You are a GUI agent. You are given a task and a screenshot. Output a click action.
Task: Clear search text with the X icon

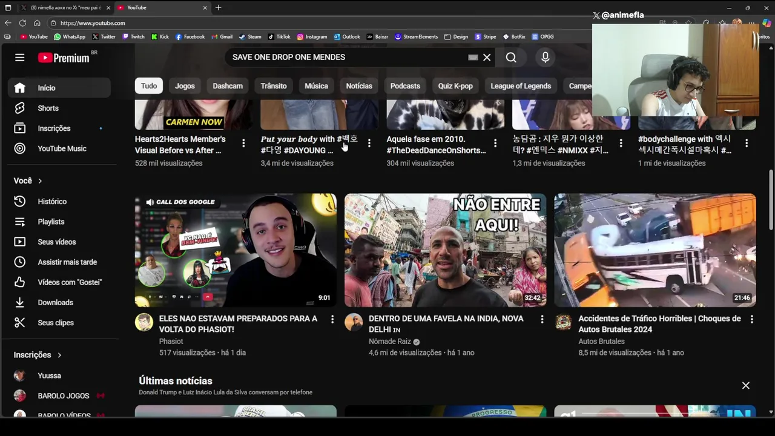pyautogui.click(x=487, y=58)
